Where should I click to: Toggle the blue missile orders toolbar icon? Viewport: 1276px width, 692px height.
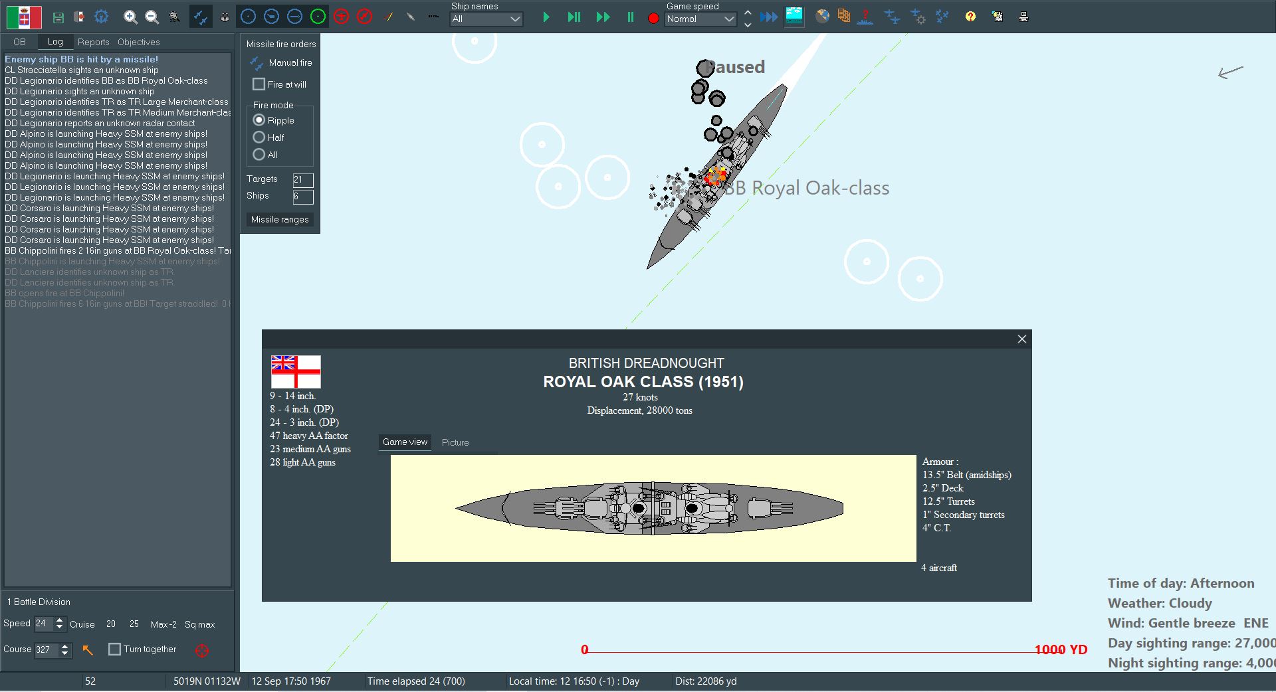(200, 17)
